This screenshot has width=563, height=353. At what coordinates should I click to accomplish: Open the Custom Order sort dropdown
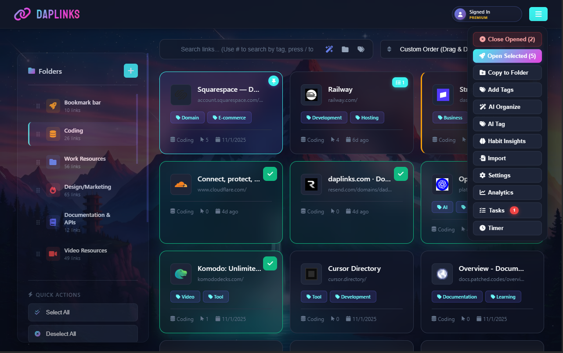coord(424,49)
